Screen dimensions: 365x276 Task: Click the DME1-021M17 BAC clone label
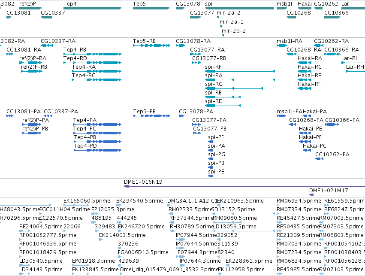(x=329, y=191)
